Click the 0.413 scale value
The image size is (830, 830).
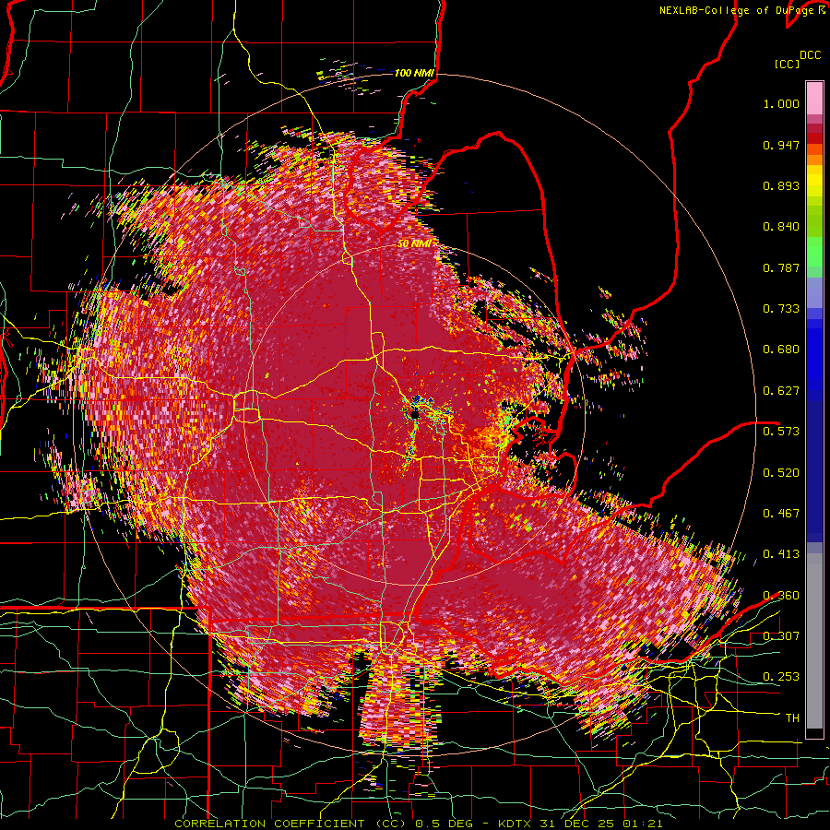coord(781,554)
